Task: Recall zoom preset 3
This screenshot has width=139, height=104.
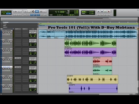Action: [17, 15]
